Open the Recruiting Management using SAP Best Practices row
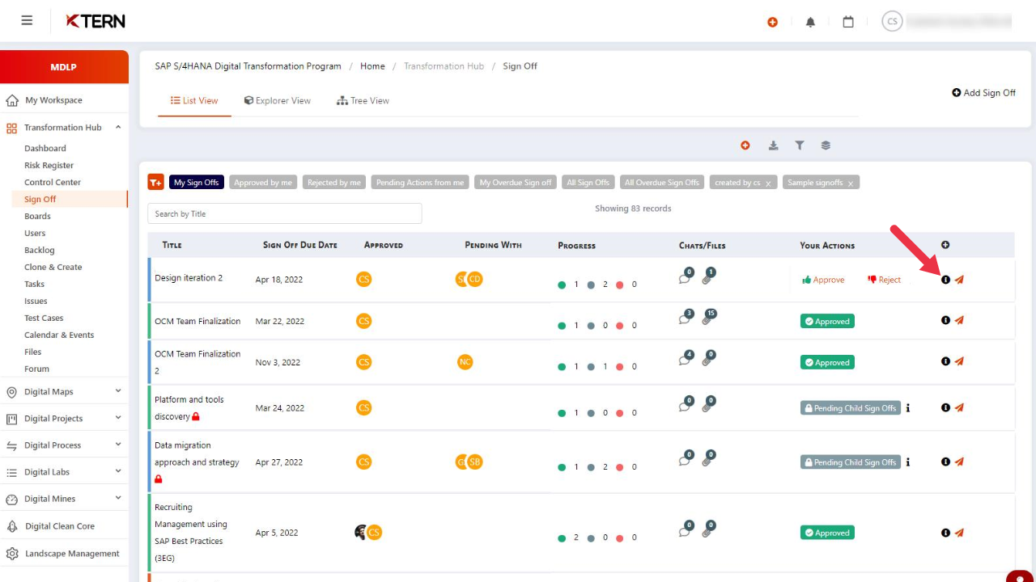Image resolution: width=1036 pixels, height=582 pixels. tap(581, 533)
